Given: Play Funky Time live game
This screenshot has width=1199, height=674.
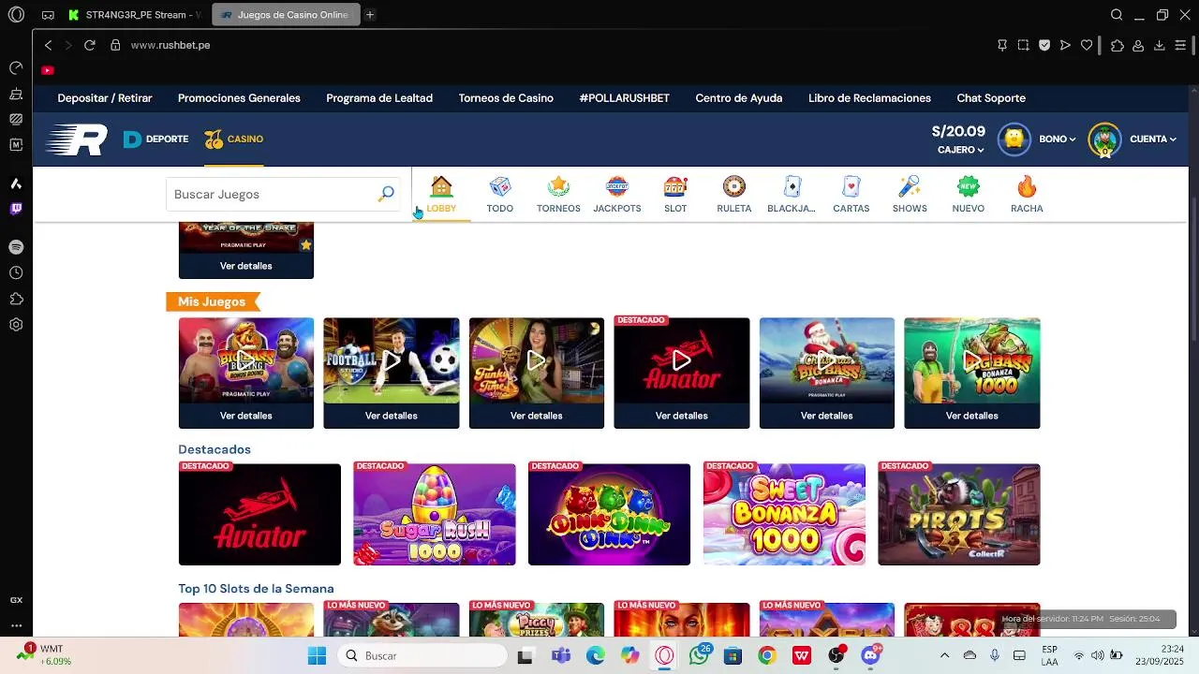Looking at the screenshot, I should point(537,360).
